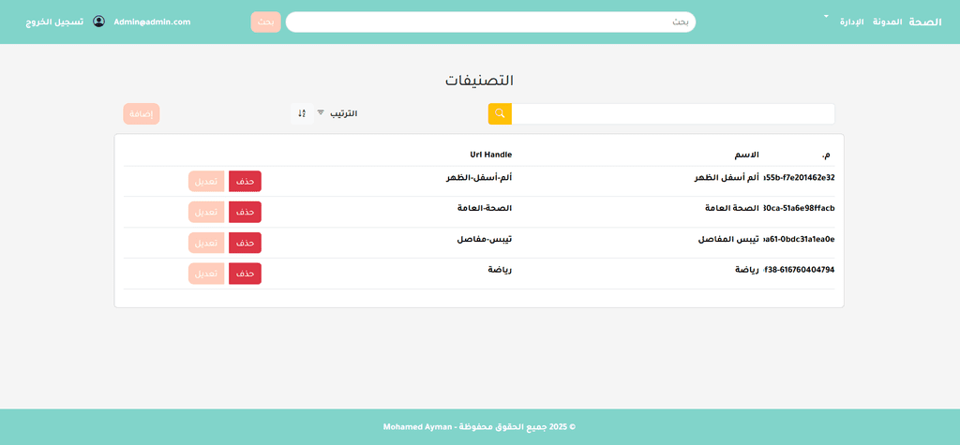Select name cell تيبس المفاصل
This screenshot has width=960, height=445.
click(729, 239)
